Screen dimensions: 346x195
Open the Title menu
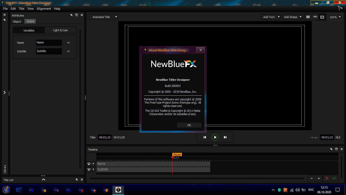(x=22, y=9)
